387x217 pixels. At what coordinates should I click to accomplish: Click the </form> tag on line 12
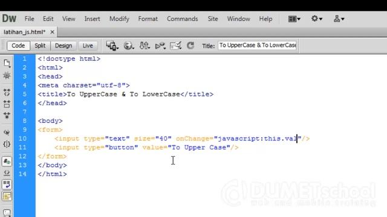(x=53, y=156)
